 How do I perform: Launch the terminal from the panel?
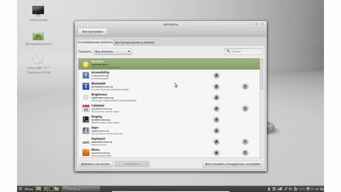tap(51, 189)
